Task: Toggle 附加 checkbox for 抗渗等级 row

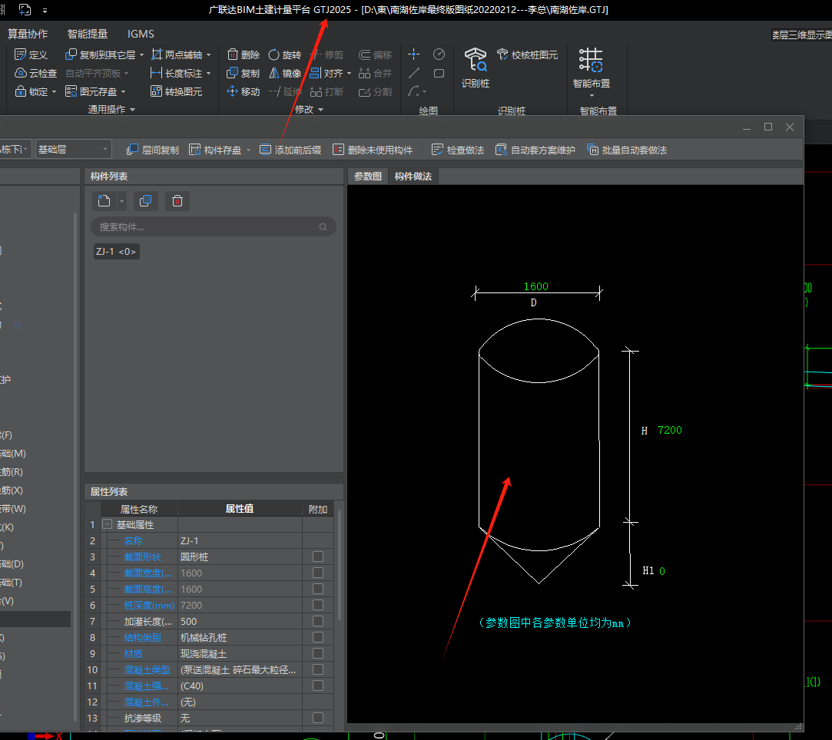Action: pyautogui.click(x=318, y=718)
